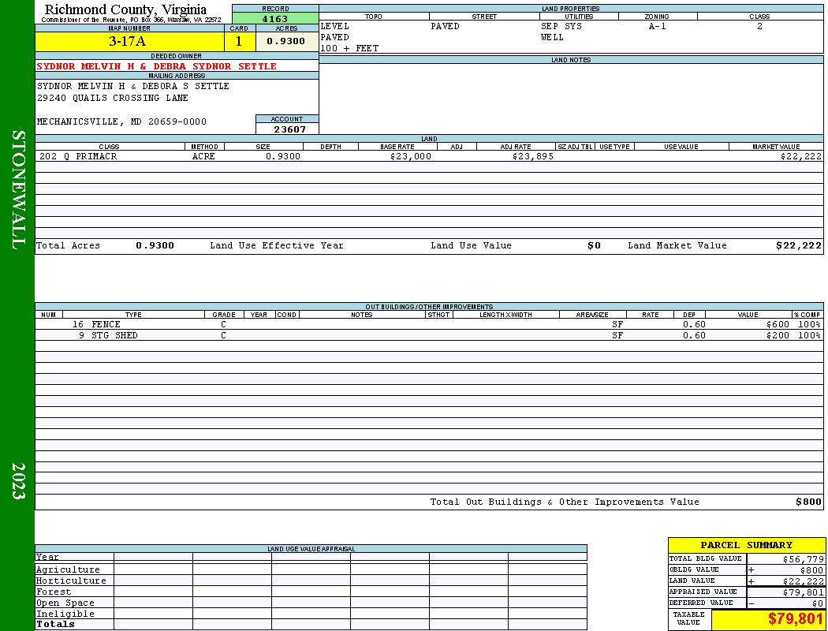Click Land Market Value $22,222 total
This screenshot has width=828, height=631.
pyautogui.click(x=798, y=245)
